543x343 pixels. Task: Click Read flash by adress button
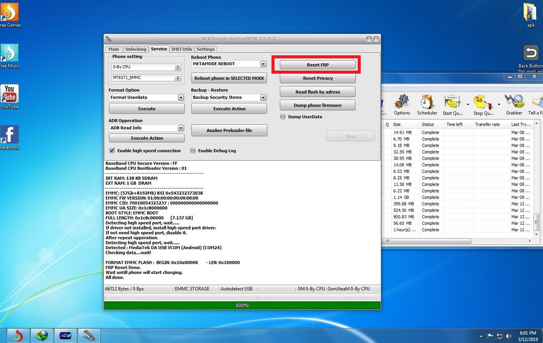coord(318,92)
